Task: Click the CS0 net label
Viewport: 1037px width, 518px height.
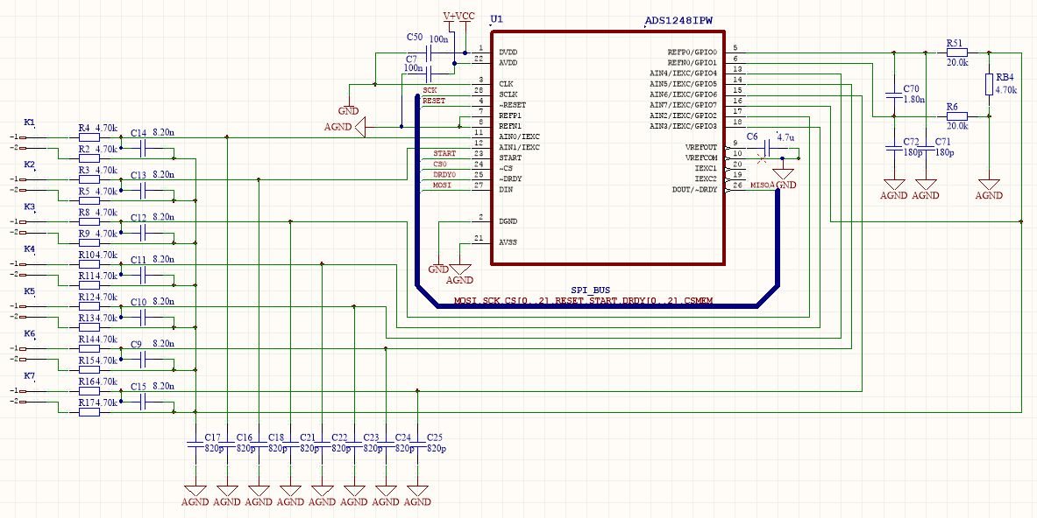Action: [440, 164]
